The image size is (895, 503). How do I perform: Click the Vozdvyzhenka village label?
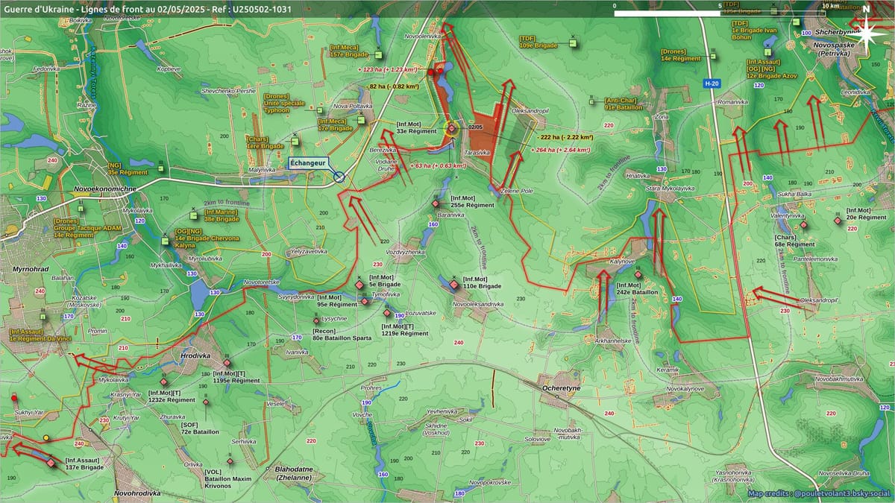[405, 253]
